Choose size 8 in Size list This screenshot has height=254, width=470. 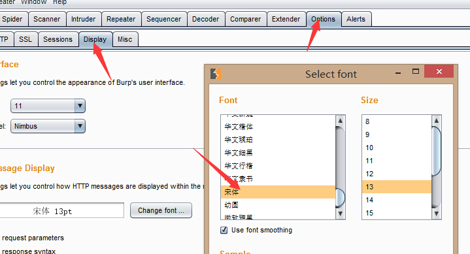coord(397,121)
